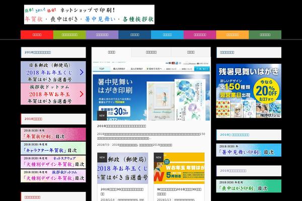This screenshot has width=302, height=201.
Task: Click red chevron on 挨拶状ドットコム Wお年玉 banner
Action: point(82,94)
